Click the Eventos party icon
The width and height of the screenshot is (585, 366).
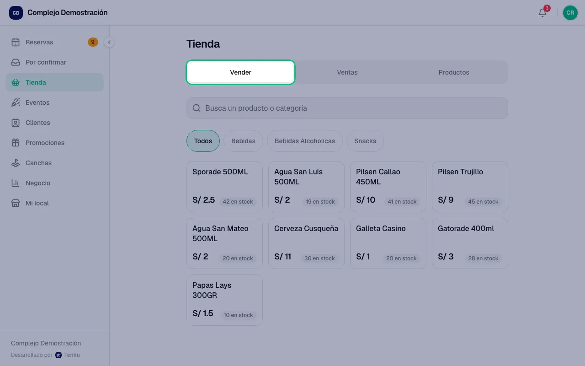coord(16,102)
